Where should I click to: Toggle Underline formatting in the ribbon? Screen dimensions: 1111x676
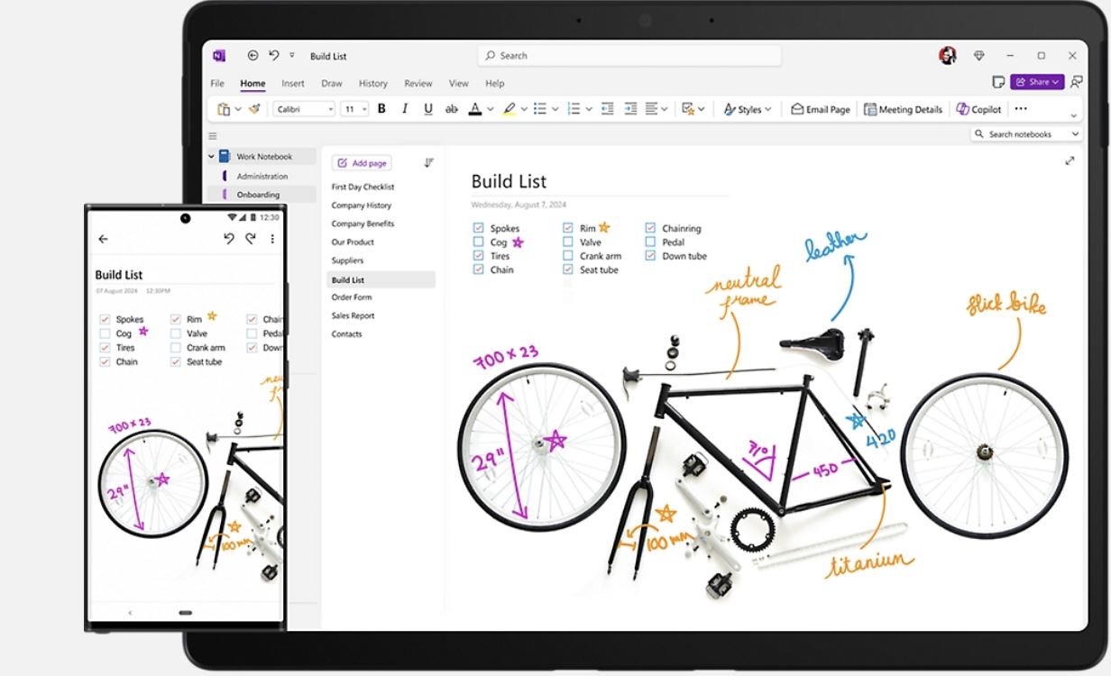coord(428,109)
